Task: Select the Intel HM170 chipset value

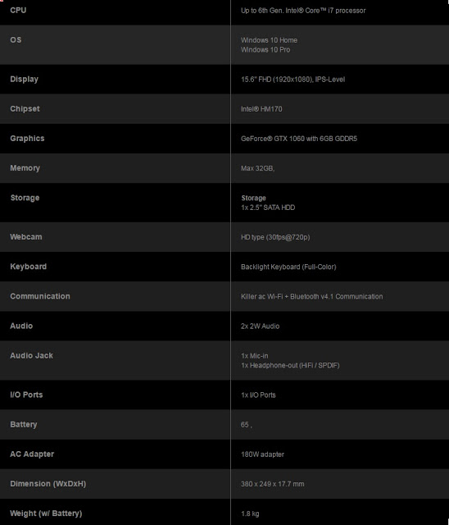Action: tap(261, 109)
